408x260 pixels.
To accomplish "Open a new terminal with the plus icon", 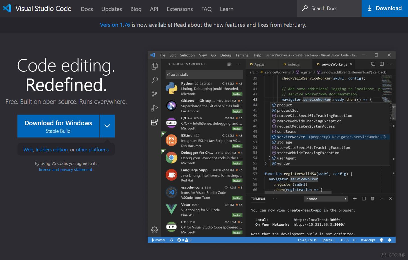I will point(355,199).
